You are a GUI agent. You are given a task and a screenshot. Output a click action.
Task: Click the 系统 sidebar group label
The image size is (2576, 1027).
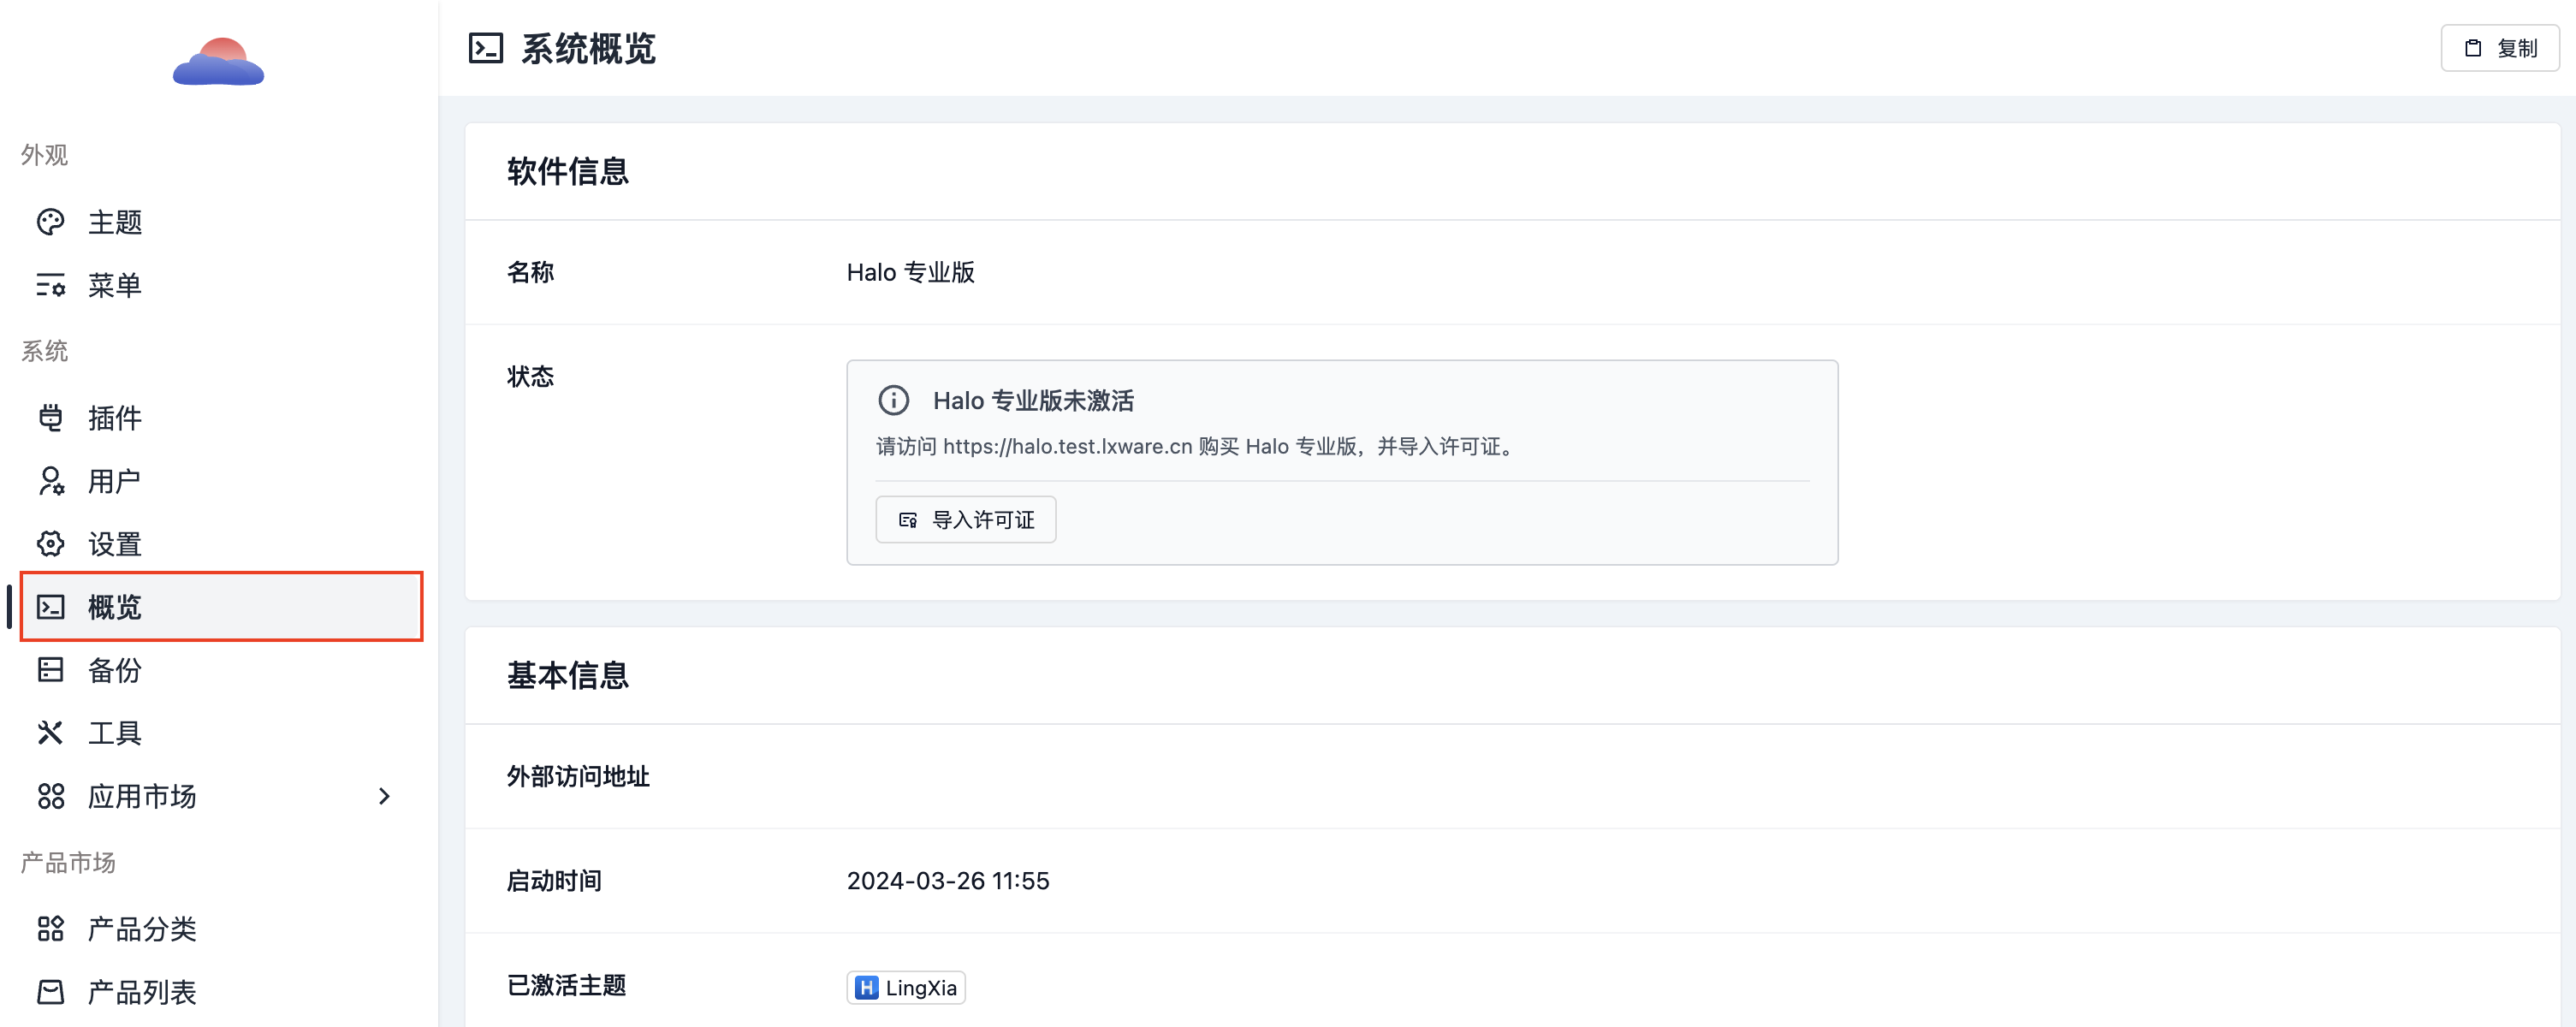coord(44,351)
